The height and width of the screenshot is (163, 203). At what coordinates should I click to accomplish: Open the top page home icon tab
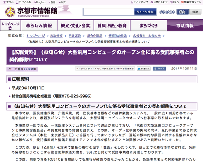point(11,26)
